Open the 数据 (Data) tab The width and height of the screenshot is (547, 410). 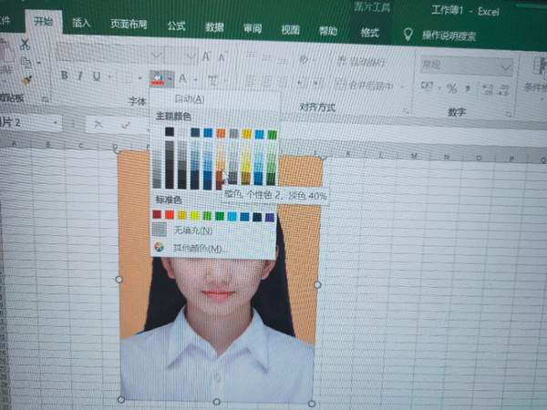coord(214,27)
